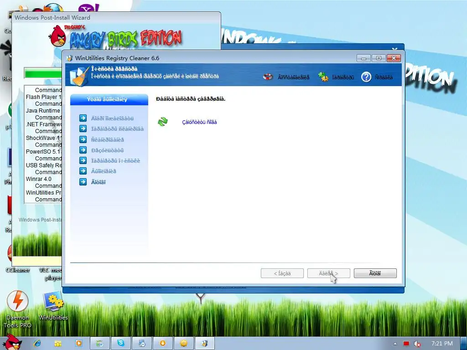Click the 'Ïàðàìåòðû' header label
This screenshot has height=350, width=467.
343,77
